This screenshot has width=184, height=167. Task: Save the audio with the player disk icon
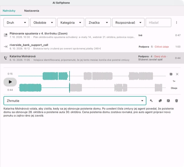171,74
